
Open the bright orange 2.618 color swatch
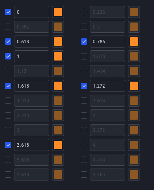[x=58, y=145]
